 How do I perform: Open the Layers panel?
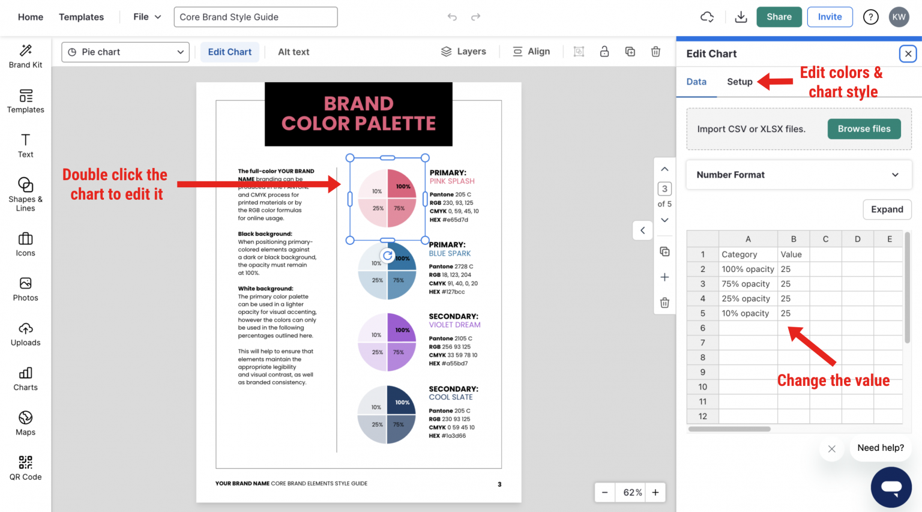464,51
